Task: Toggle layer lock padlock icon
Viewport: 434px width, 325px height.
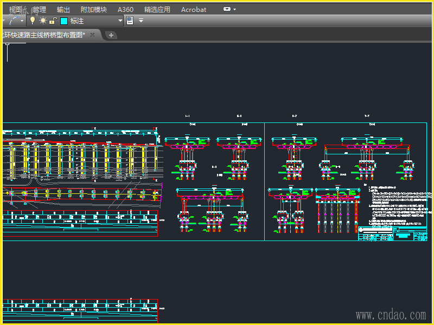Action: (53, 21)
